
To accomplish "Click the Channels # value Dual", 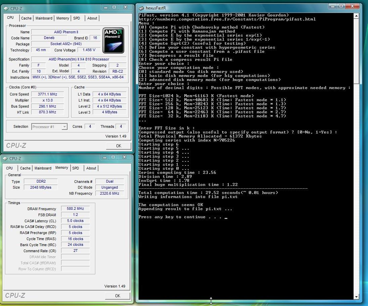I will click(109, 182).
